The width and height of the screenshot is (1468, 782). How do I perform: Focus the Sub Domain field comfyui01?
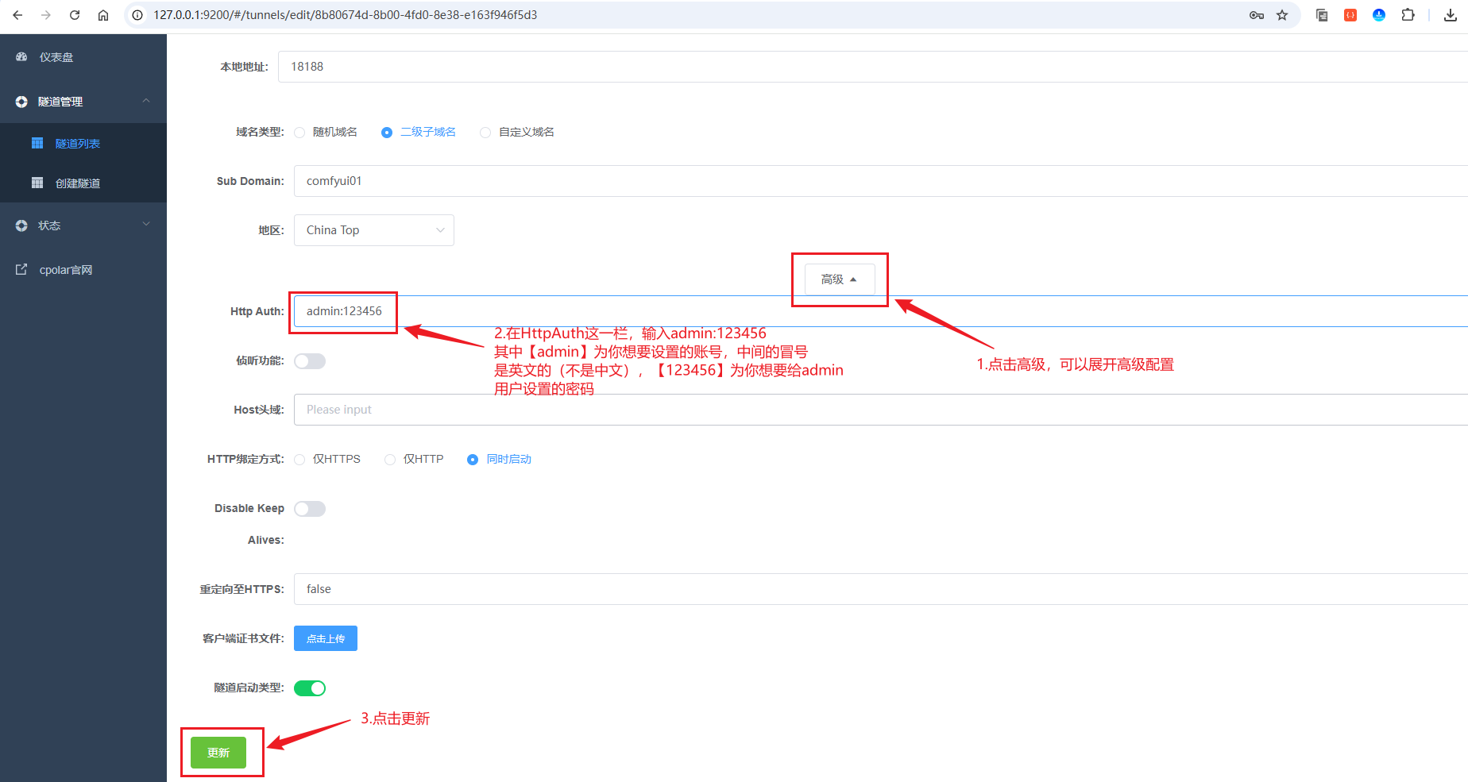(881, 181)
